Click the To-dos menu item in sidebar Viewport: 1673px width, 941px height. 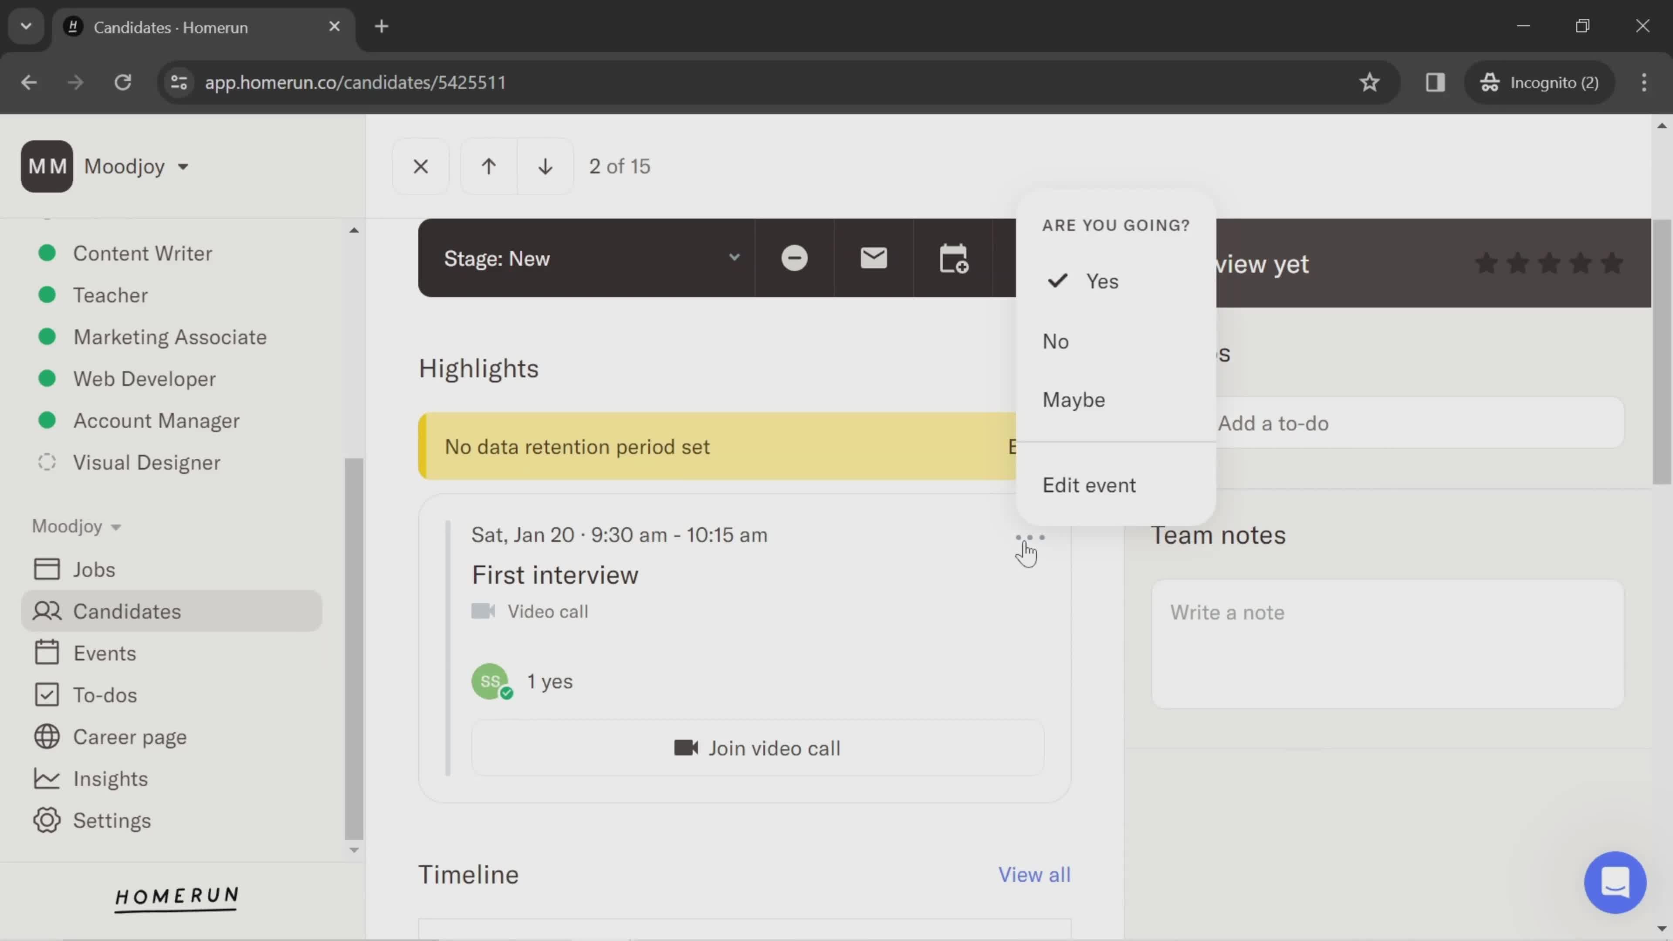105,694
